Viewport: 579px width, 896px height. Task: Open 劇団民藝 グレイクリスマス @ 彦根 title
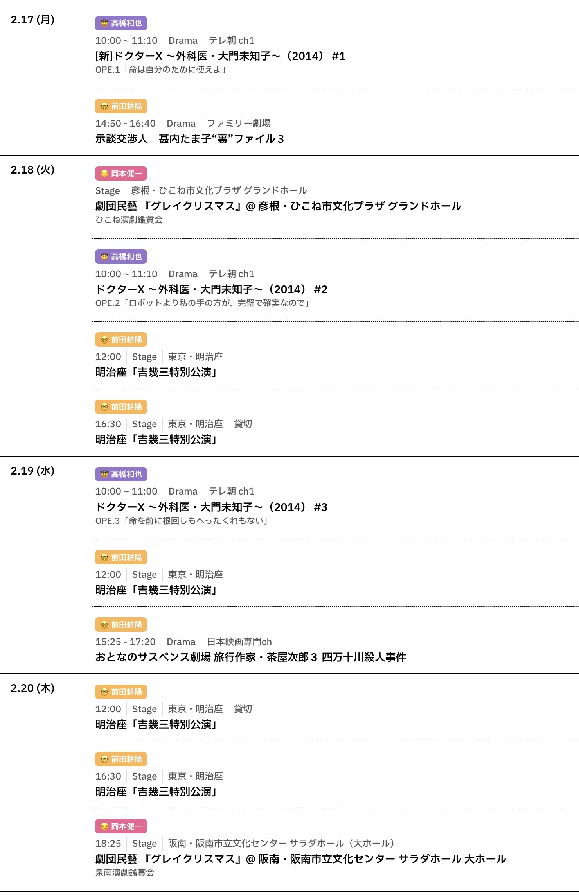(x=278, y=206)
